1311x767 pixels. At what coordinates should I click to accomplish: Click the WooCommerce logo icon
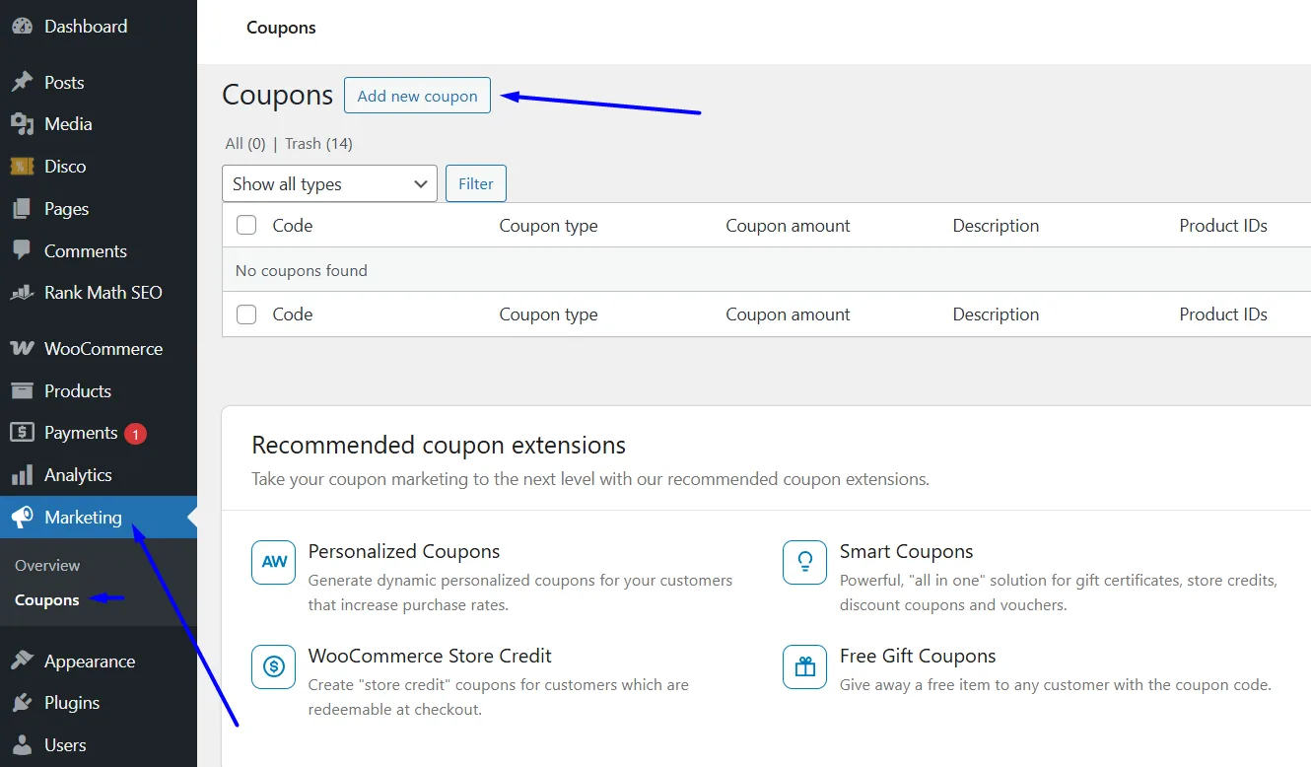pos(22,349)
